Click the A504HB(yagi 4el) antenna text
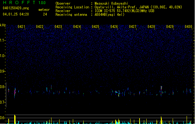This screenshot has height=124, width=195. tap(109, 15)
